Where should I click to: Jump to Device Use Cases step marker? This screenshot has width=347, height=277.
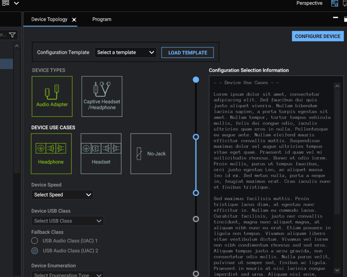[x=196, y=137]
